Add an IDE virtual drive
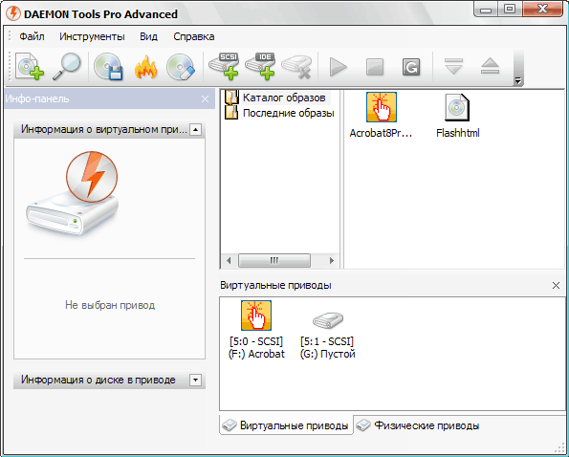Viewport: 569px width, 457px height. [260, 66]
